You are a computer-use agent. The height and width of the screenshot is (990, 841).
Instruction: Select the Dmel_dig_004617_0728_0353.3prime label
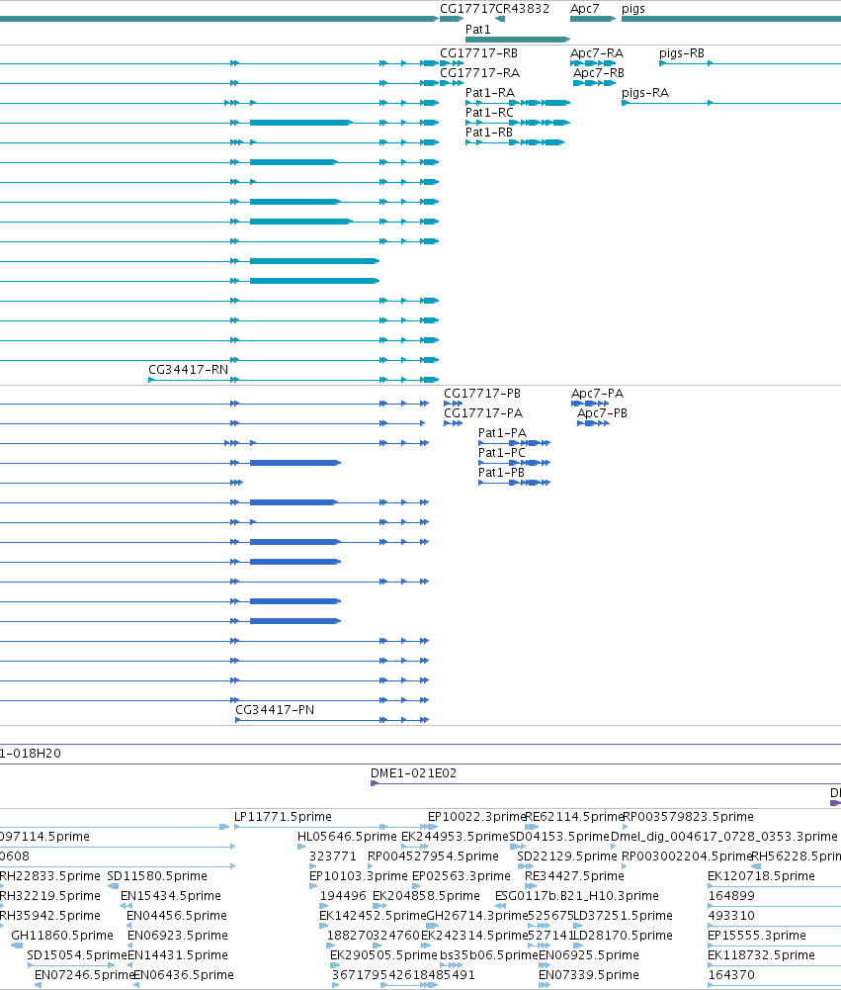[723, 836]
